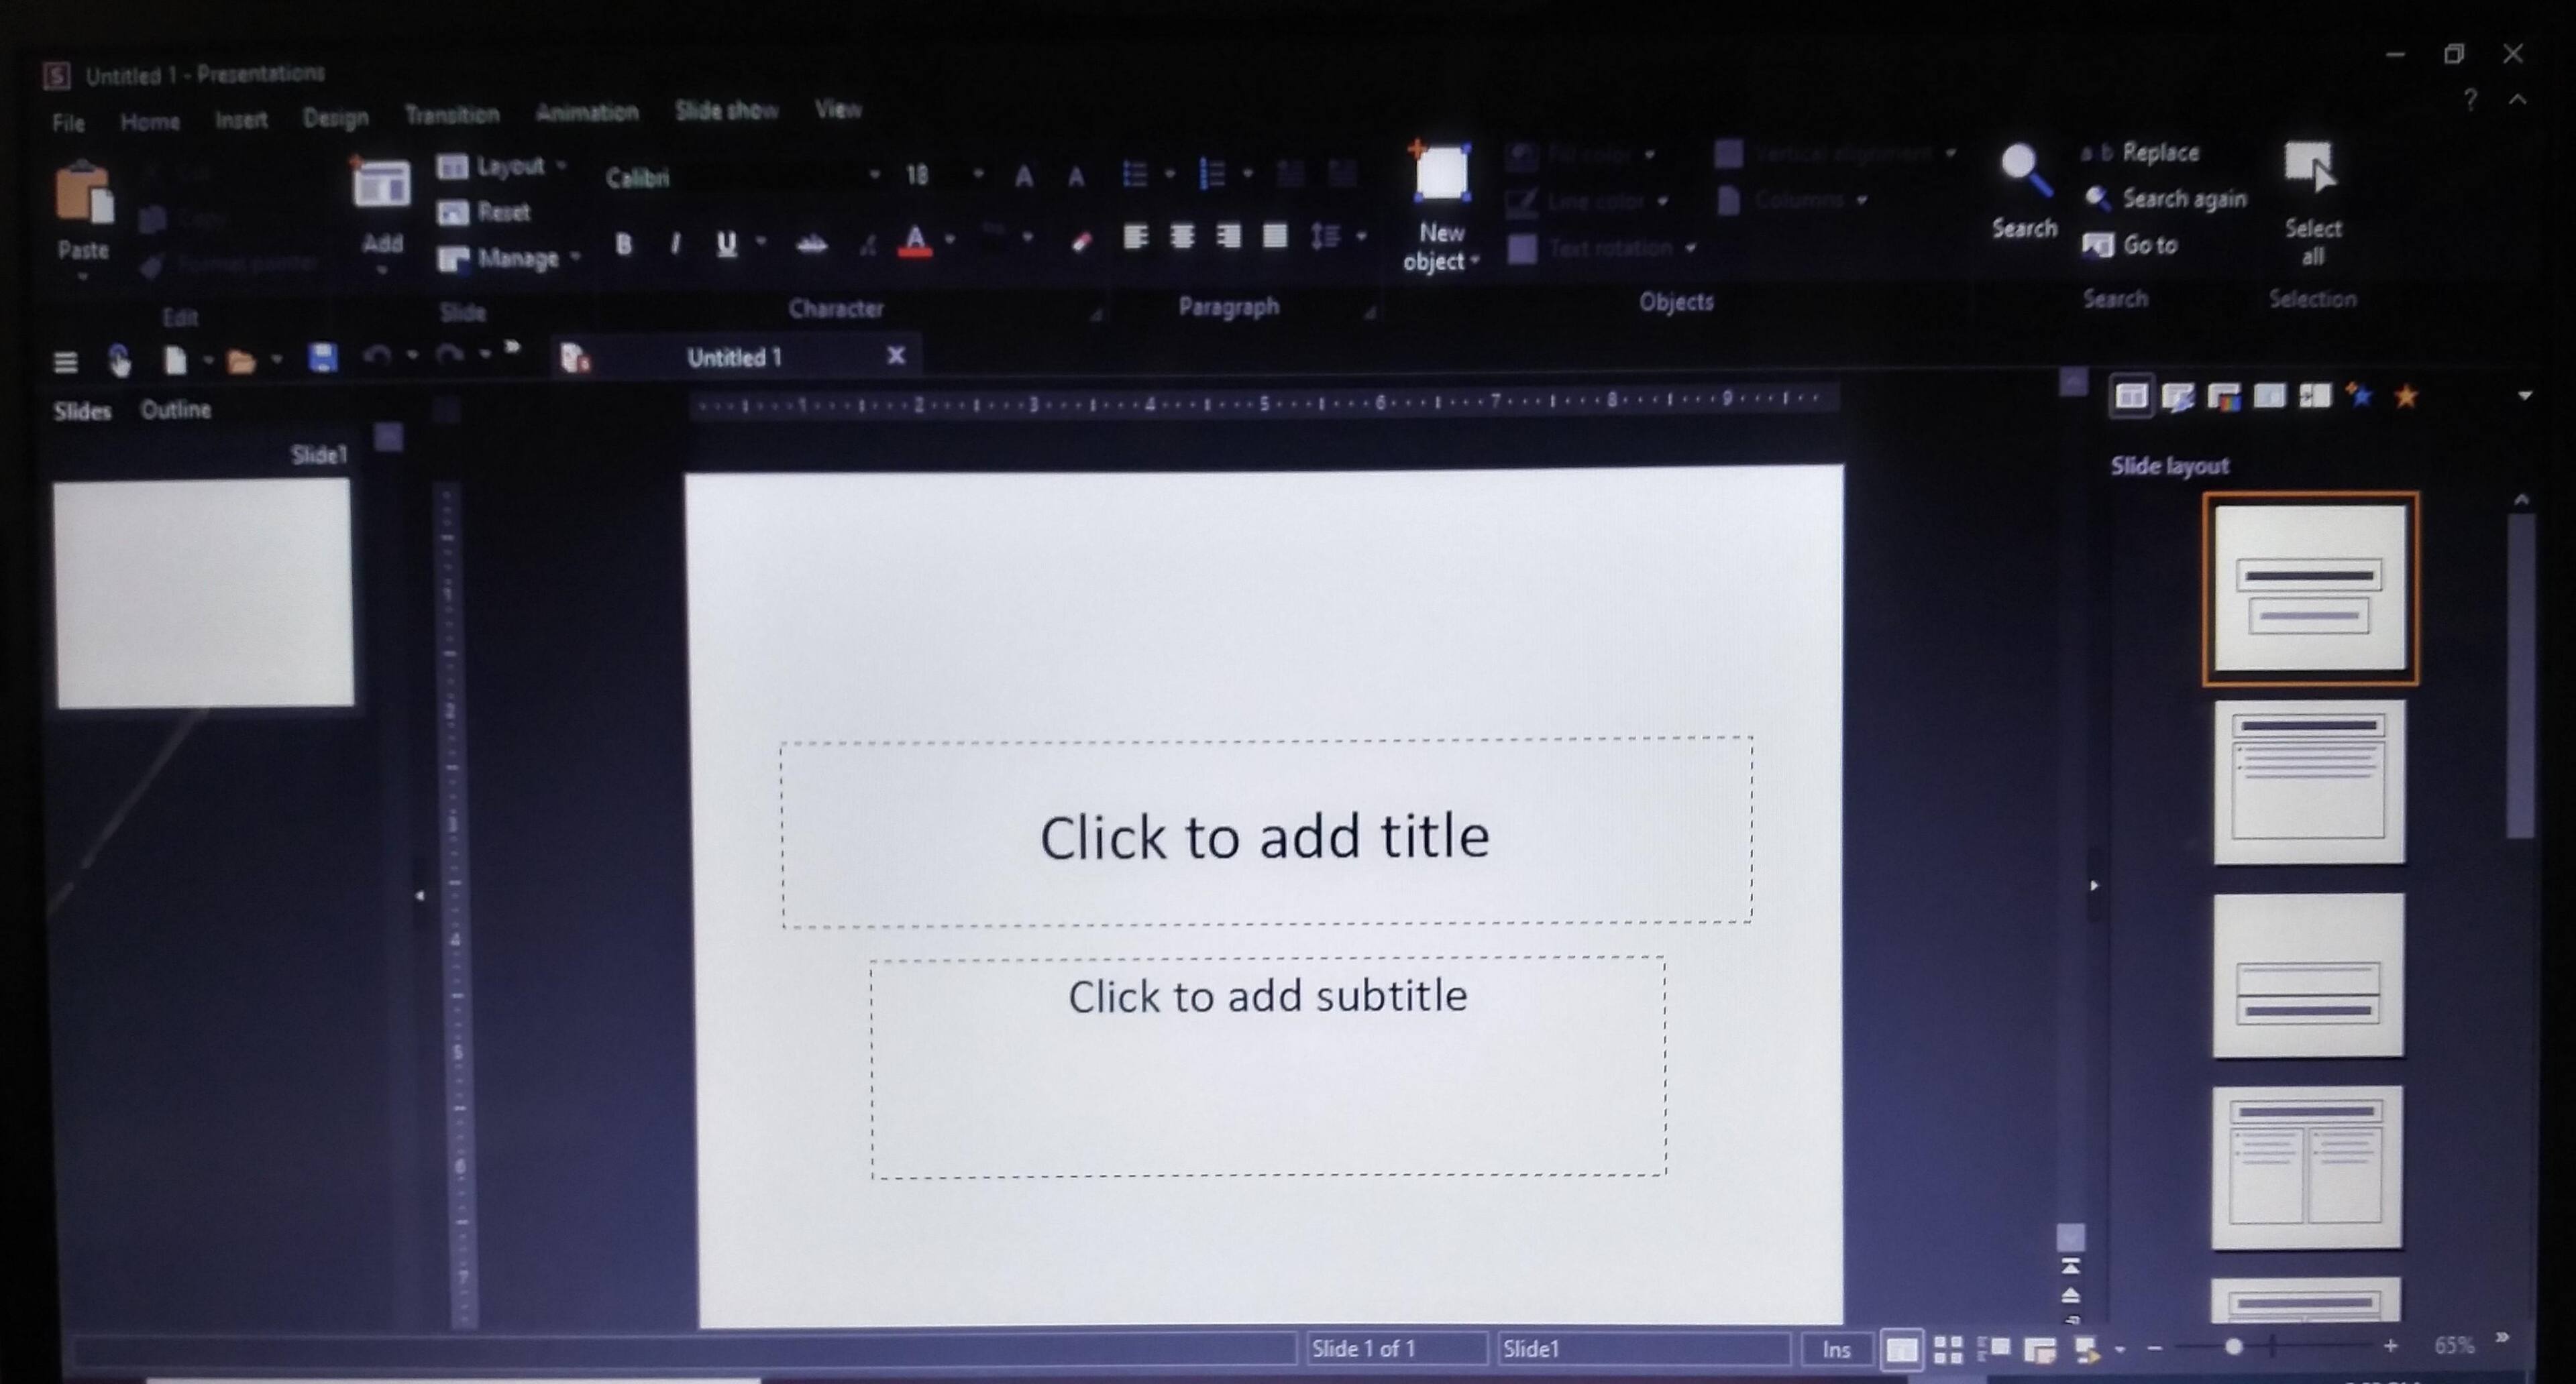Screen dimensions: 2576x1384
Task: Click the zoom slider handle
Action: coord(2233,1347)
